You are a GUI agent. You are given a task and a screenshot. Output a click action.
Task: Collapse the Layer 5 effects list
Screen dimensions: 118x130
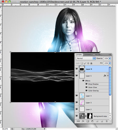click(108, 76)
